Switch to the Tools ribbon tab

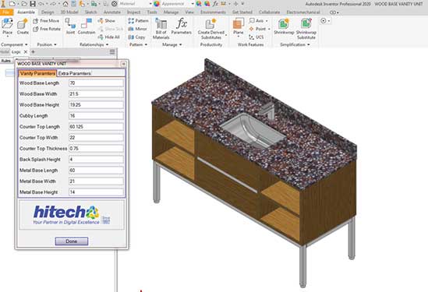click(x=152, y=12)
